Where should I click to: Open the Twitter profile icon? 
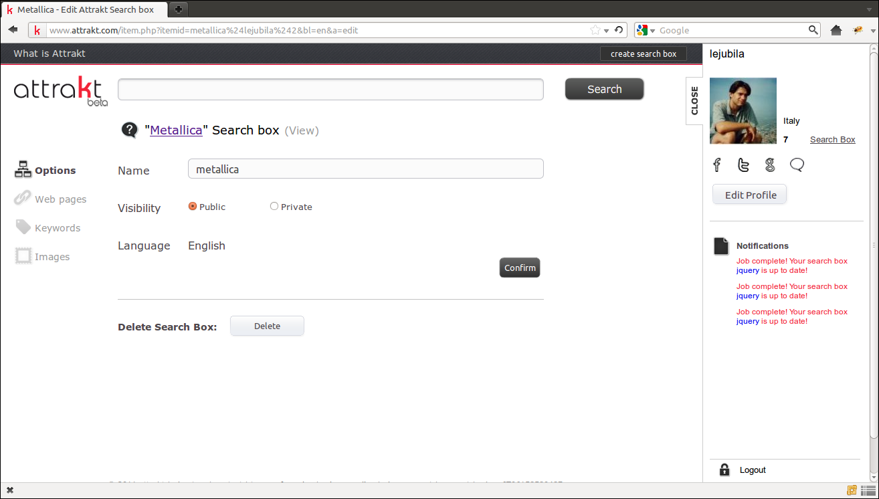[x=743, y=165]
